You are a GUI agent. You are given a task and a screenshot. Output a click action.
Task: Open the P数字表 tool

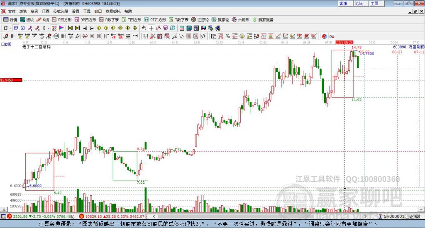[109, 20]
